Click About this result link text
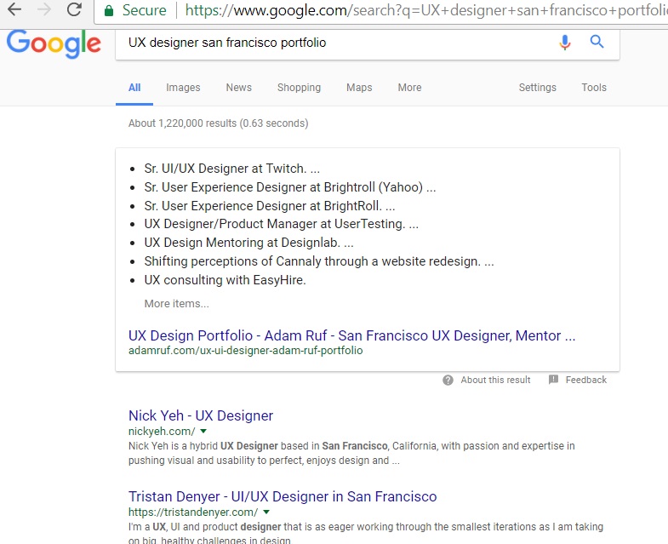Viewport: 668px width, 544px height. click(x=495, y=380)
